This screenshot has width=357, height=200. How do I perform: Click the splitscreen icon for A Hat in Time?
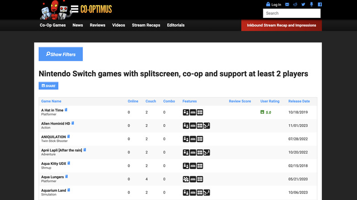point(200,112)
